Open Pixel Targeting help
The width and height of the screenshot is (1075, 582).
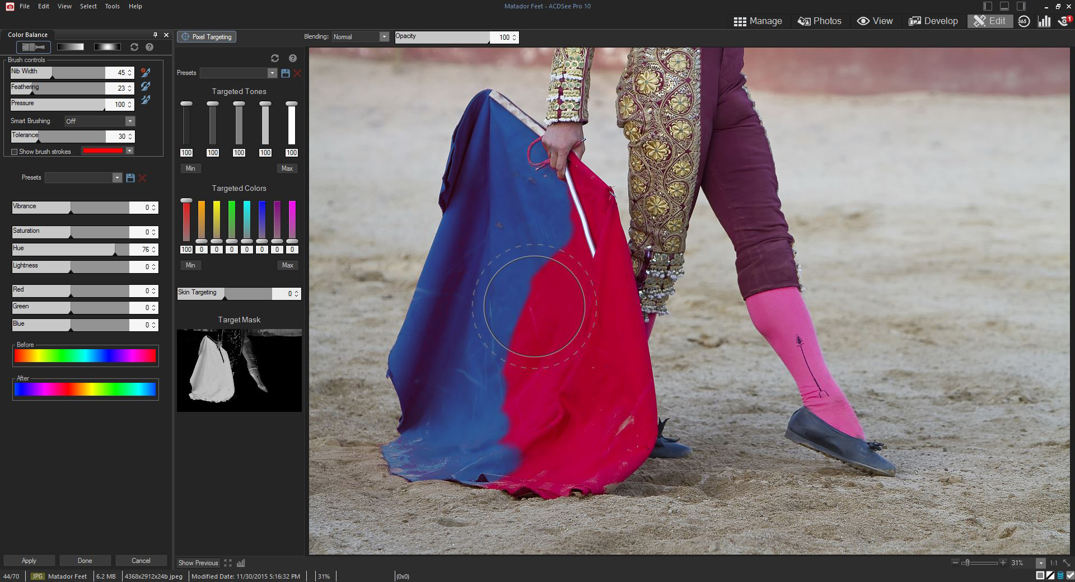pos(292,58)
